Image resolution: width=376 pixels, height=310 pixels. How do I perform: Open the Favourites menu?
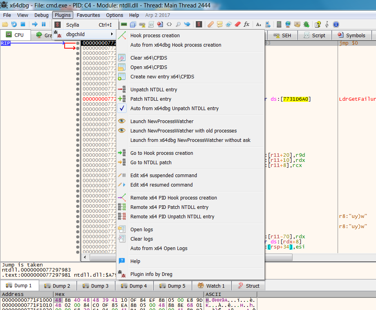click(x=88, y=15)
